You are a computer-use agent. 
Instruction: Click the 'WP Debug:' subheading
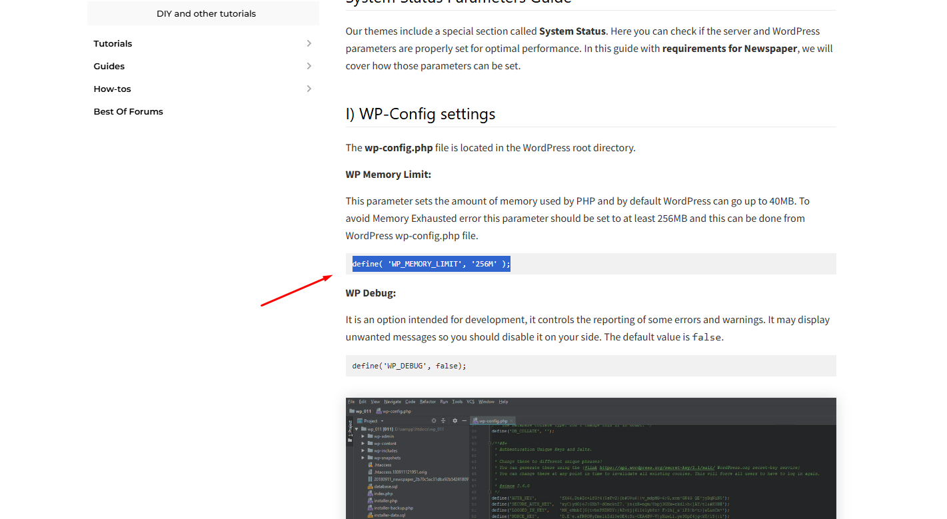click(x=371, y=293)
